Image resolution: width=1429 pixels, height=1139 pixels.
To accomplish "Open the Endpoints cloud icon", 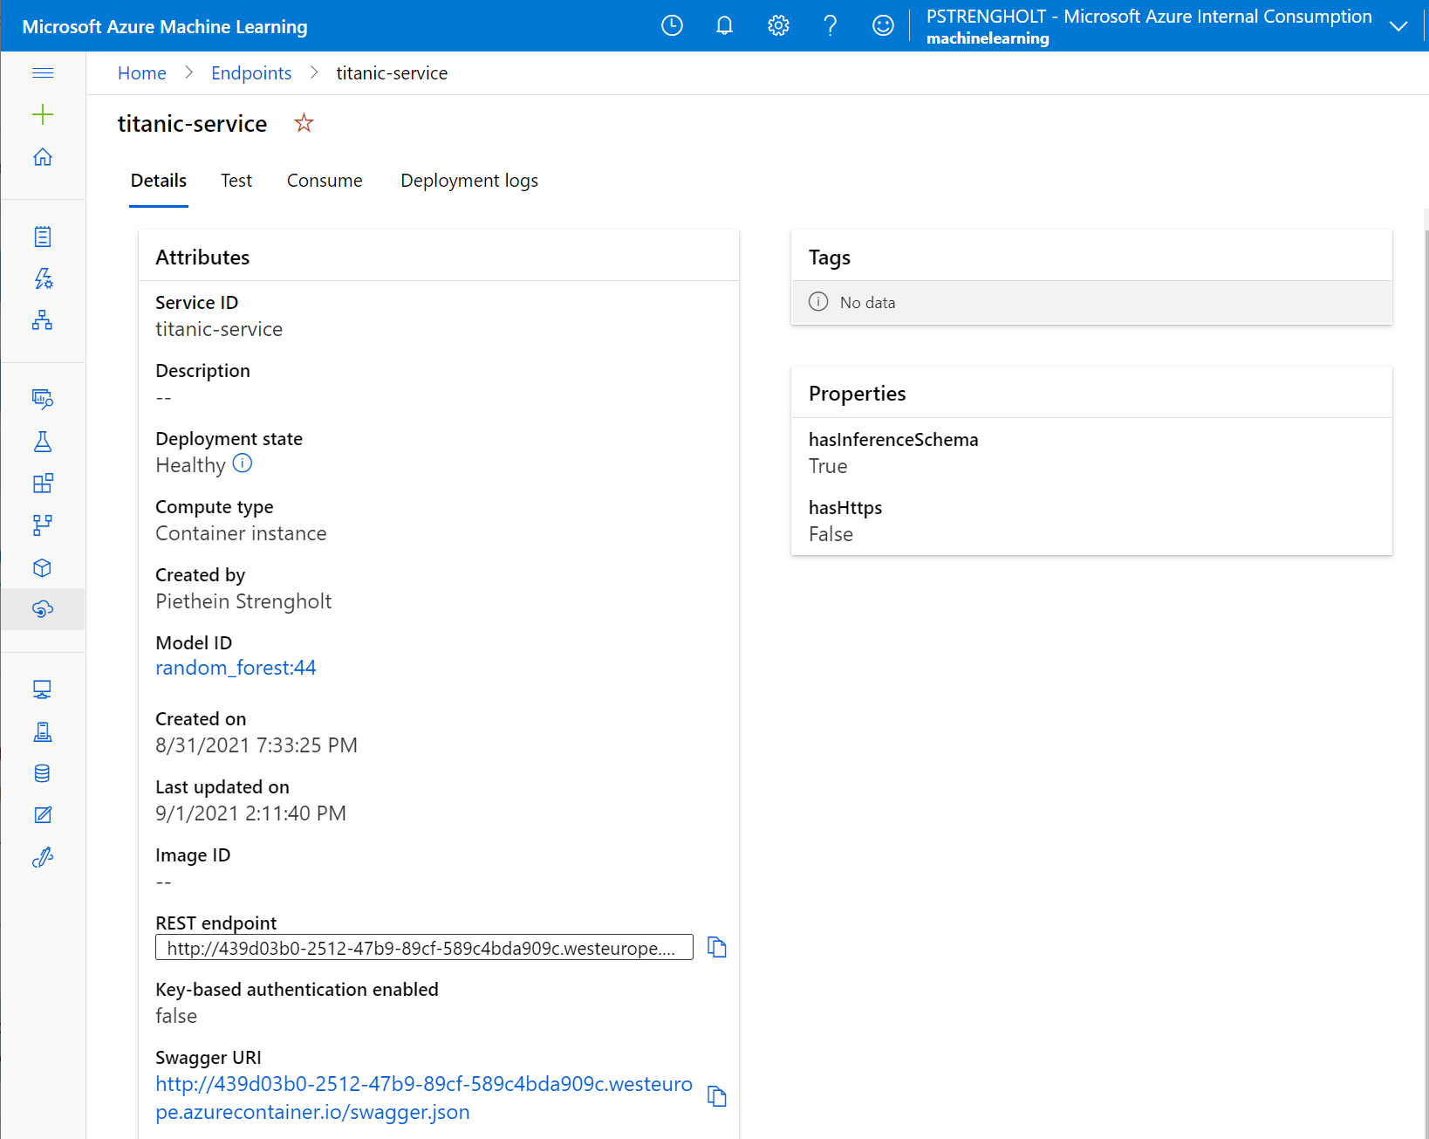I will [43, 609].
